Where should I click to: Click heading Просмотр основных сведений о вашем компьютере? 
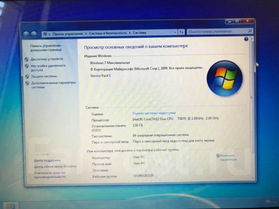pos(136,47)
